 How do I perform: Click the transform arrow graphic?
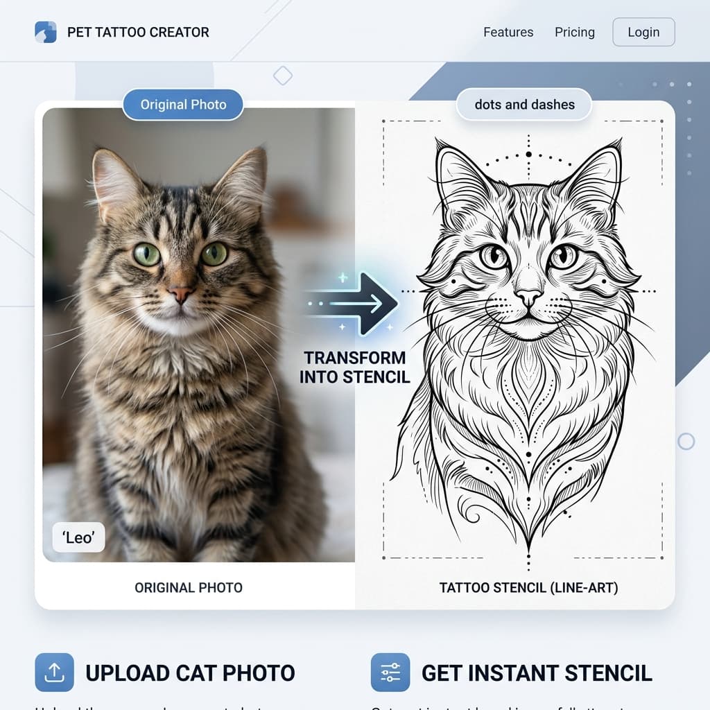point(351,302)
